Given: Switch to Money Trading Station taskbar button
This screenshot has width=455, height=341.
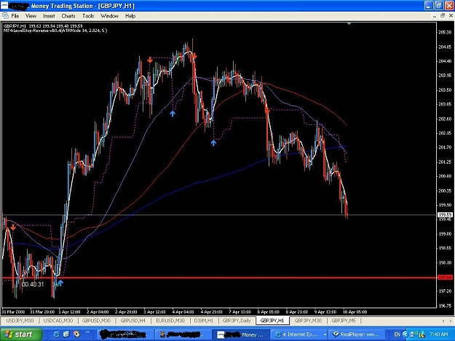Looking at the screenshot, I should [x=241, y=334].
